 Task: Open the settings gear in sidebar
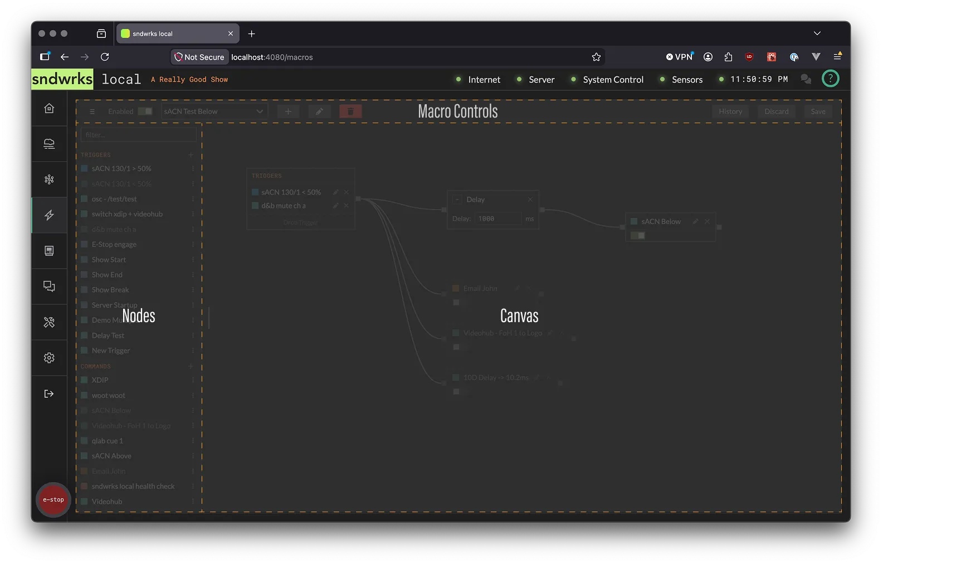click(x=49, y=358)
